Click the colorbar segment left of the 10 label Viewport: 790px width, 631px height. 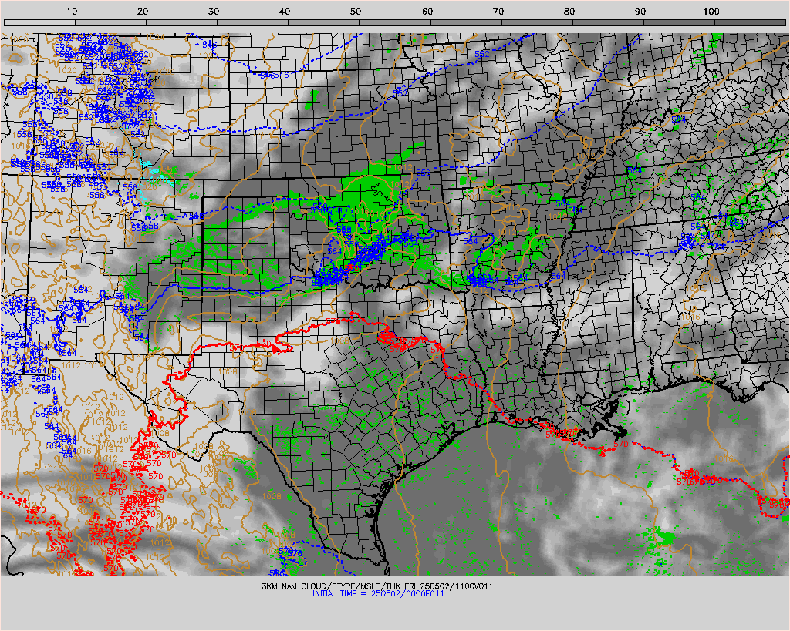(x=40, y=22)
